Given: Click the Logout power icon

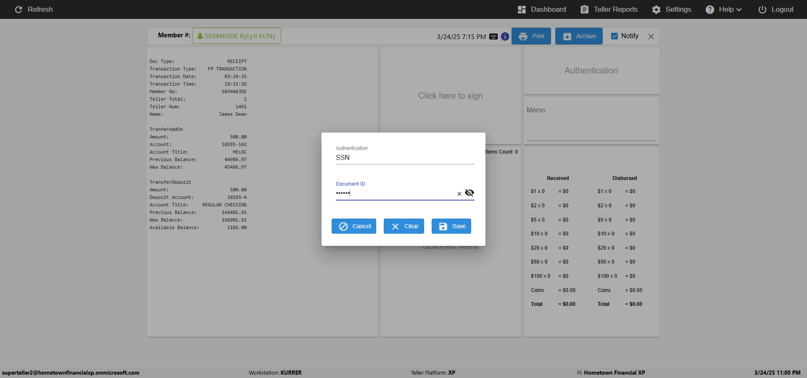Looking at the screenshot, I should [x=762, y=9].
